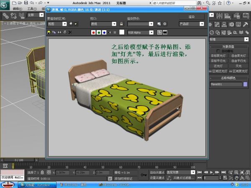Switch to the Utilities hammer tab

point(246,25)
